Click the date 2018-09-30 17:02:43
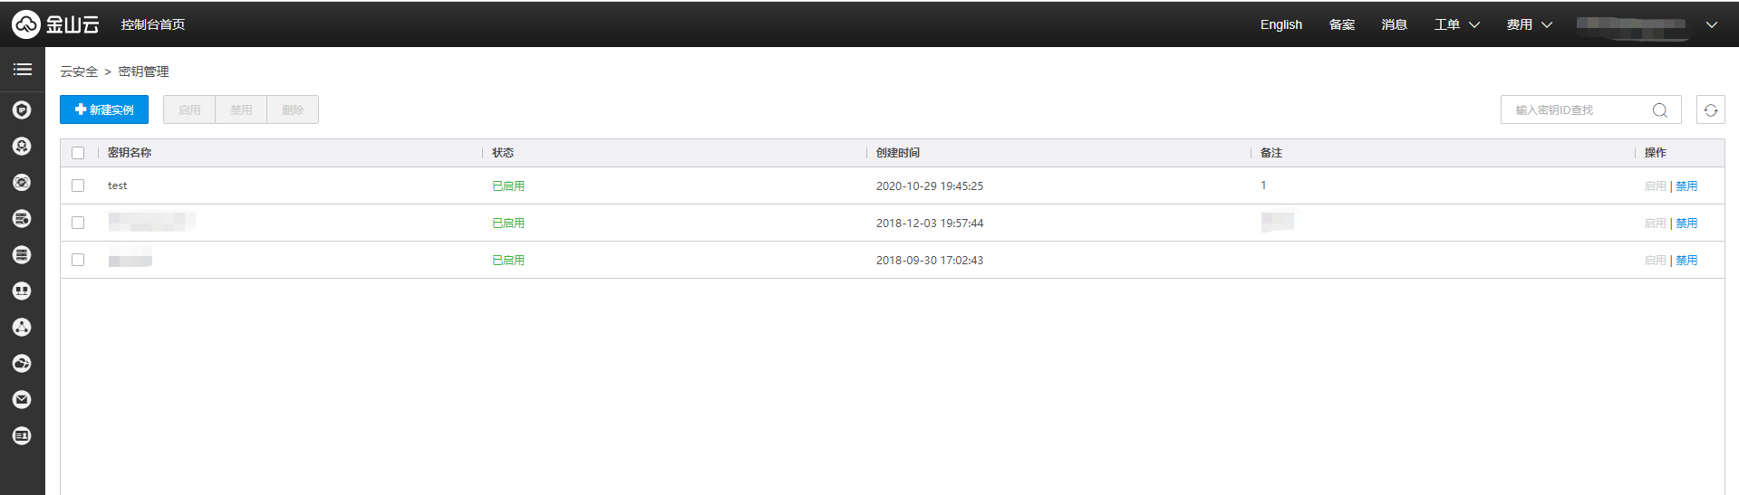This screenshot has height=495, width=1739. 930,260
